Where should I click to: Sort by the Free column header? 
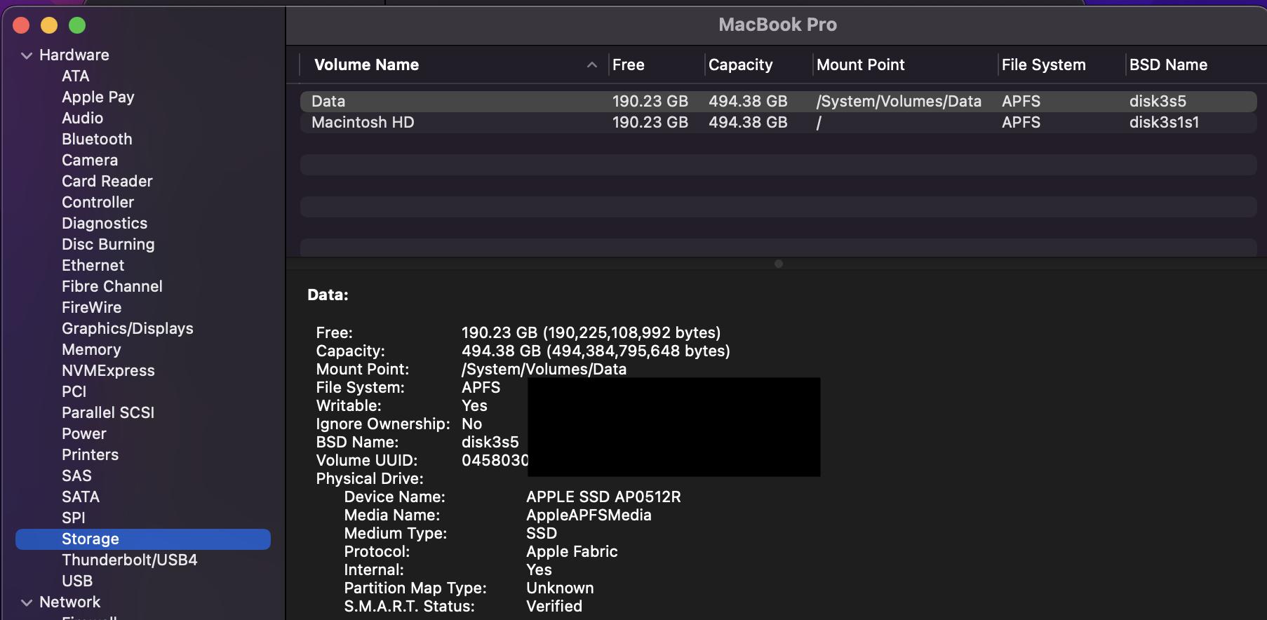click(628, 65)
